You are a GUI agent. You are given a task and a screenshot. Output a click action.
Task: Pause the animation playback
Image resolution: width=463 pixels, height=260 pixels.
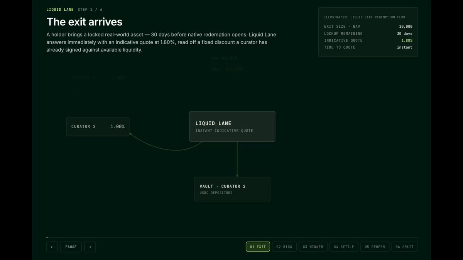[71, 247]
